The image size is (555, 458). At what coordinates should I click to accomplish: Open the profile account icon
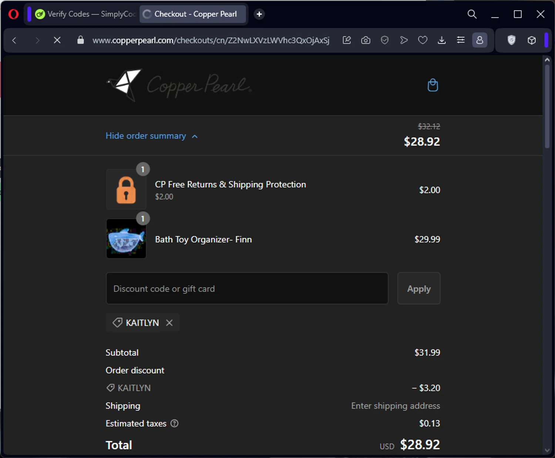pos(480,40)
